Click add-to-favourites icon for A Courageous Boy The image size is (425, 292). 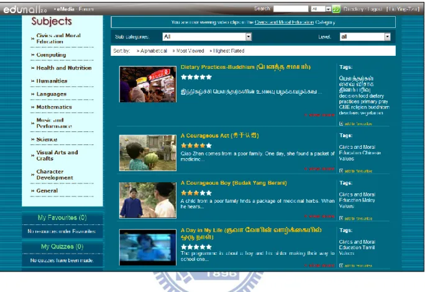click(x=341, y=218)
